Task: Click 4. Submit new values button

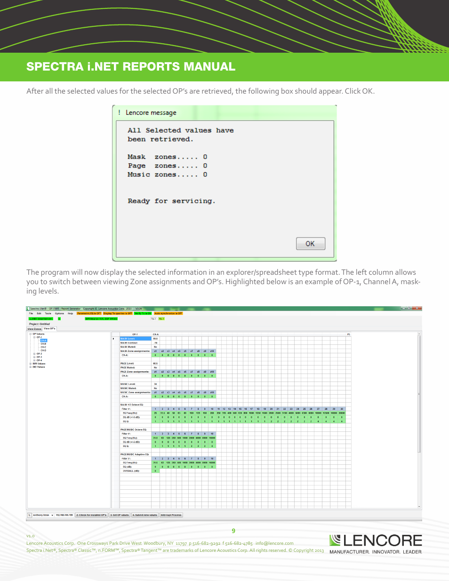Action: click(x=145, y=515)
